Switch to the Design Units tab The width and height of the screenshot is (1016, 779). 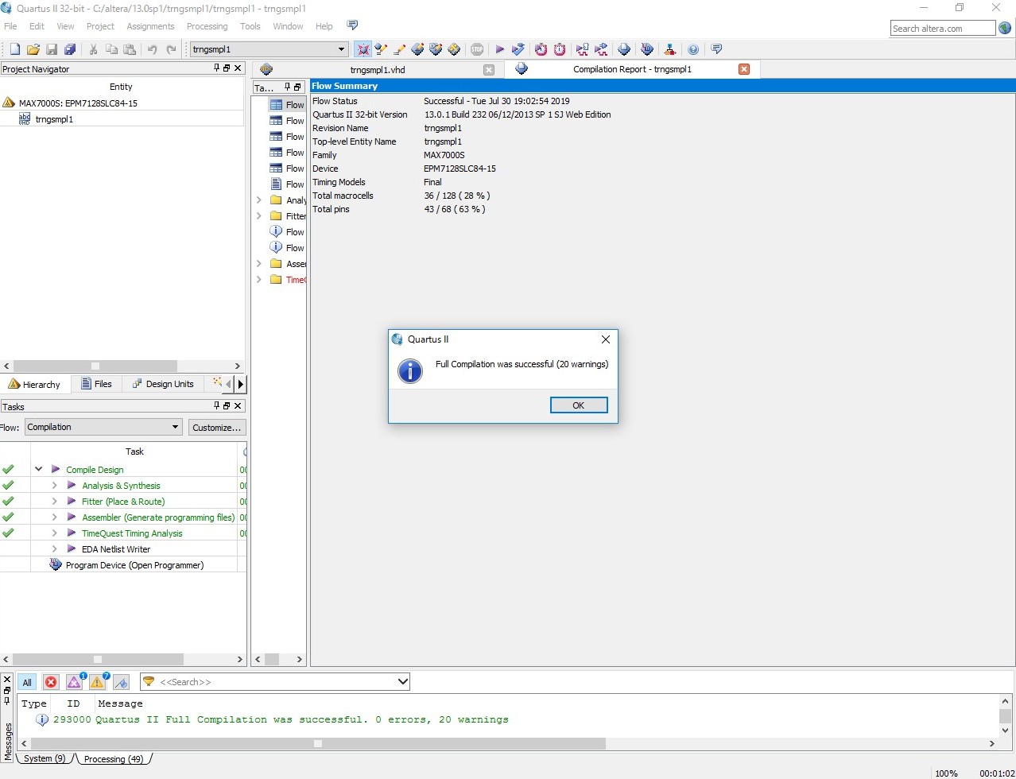162,384
